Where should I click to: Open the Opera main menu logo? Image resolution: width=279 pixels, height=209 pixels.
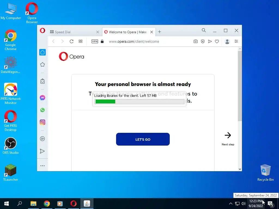coord(42,30)
